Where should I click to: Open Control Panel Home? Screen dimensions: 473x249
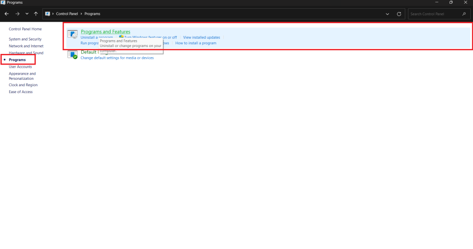(25, 29)
